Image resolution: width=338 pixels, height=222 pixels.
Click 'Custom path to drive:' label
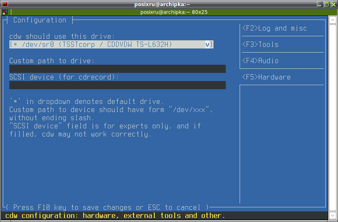(52, 61)
